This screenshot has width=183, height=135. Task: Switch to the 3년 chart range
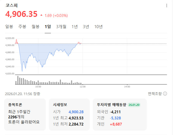click(x=86, y=27)
